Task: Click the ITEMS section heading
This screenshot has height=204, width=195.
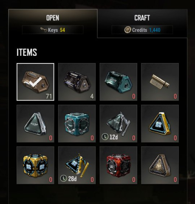Action: [x=27, y=52]
